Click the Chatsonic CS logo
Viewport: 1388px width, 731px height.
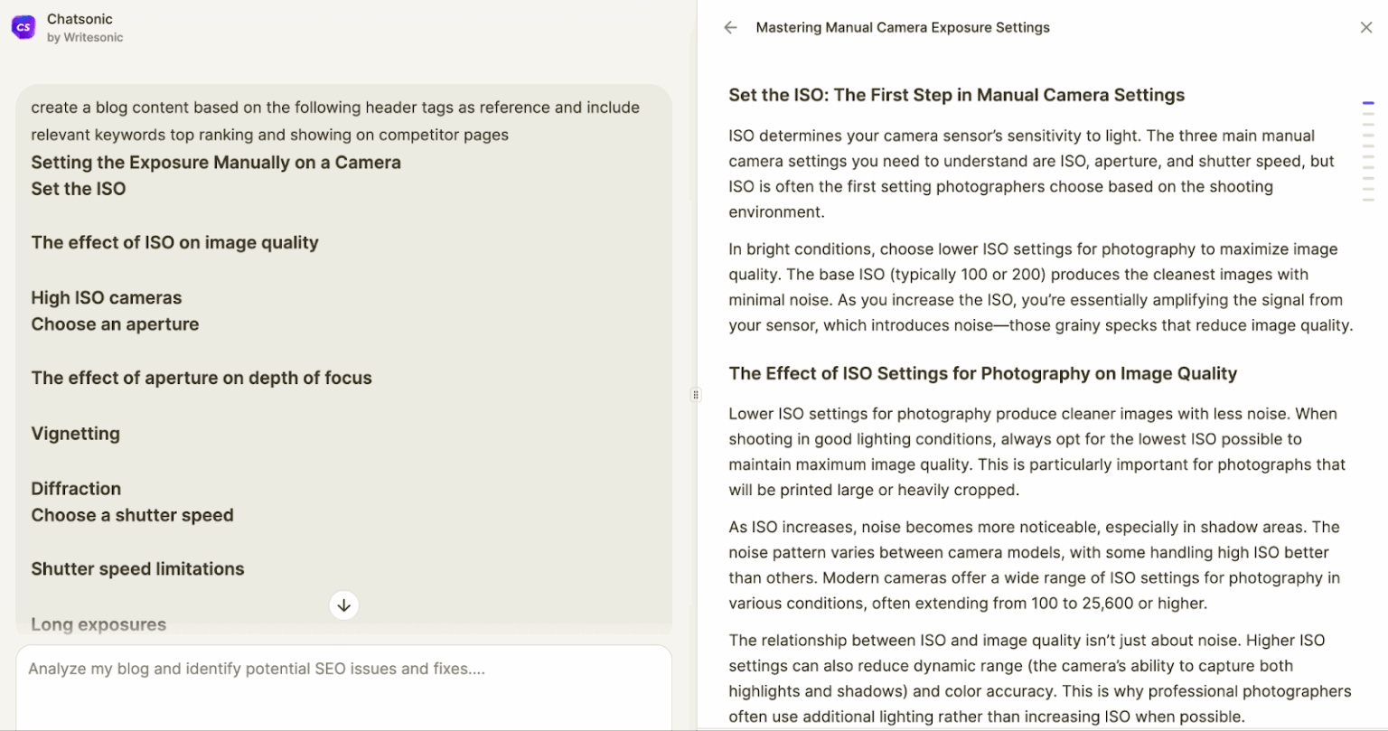[23, 27]
